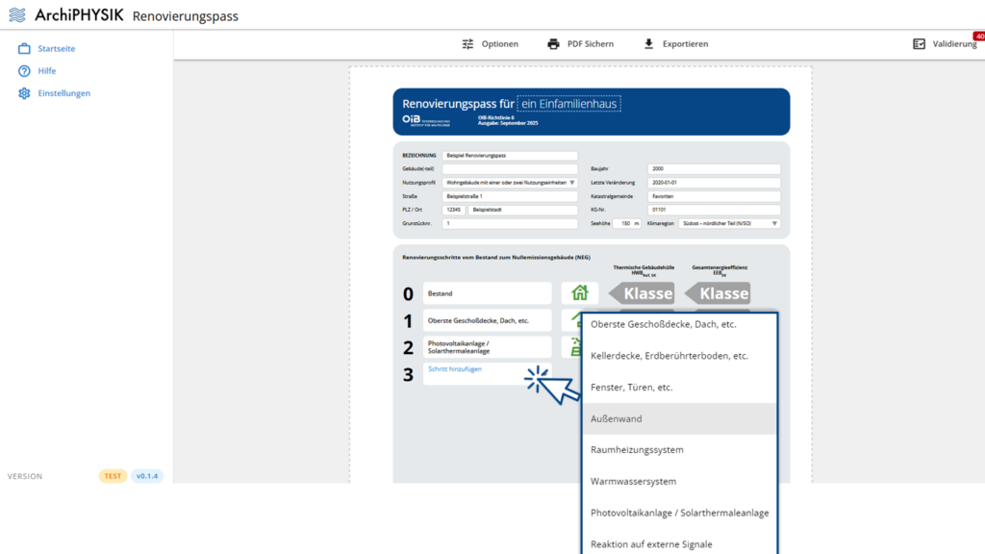
Task: Open Validierung checklist icon
Action: [919, 44]
